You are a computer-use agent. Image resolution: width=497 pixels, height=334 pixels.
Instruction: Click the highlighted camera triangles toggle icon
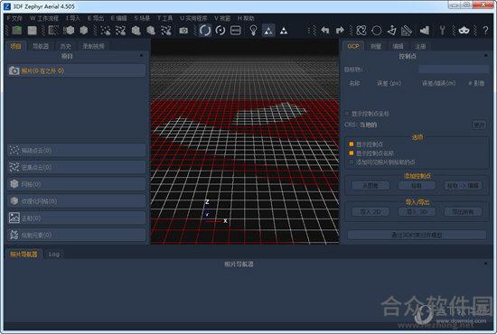268,31
